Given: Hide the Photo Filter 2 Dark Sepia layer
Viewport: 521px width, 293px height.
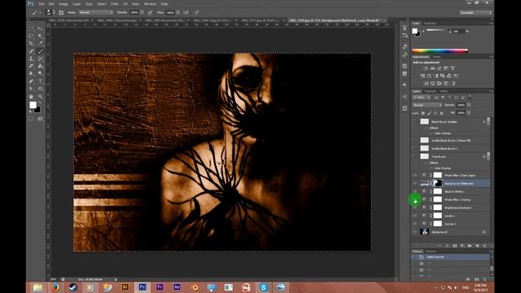Looking at the screenshot, I should point(414,175).
